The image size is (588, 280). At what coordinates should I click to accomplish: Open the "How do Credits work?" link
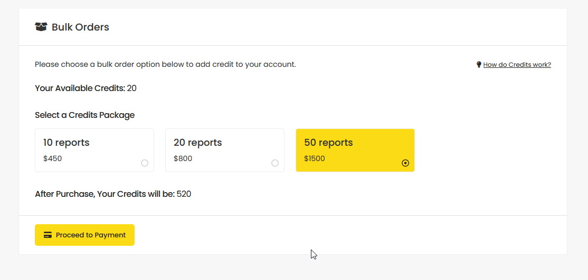coord(517,65)
